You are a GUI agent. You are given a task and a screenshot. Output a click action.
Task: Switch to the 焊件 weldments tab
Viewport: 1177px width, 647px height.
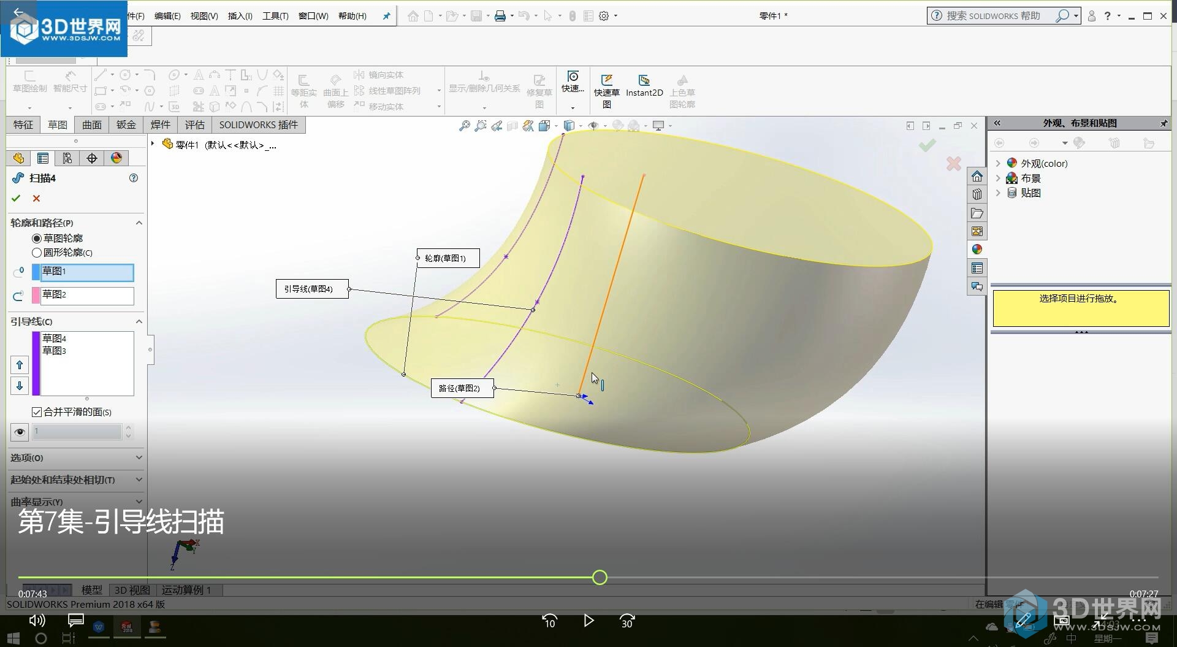coord(161,124)
